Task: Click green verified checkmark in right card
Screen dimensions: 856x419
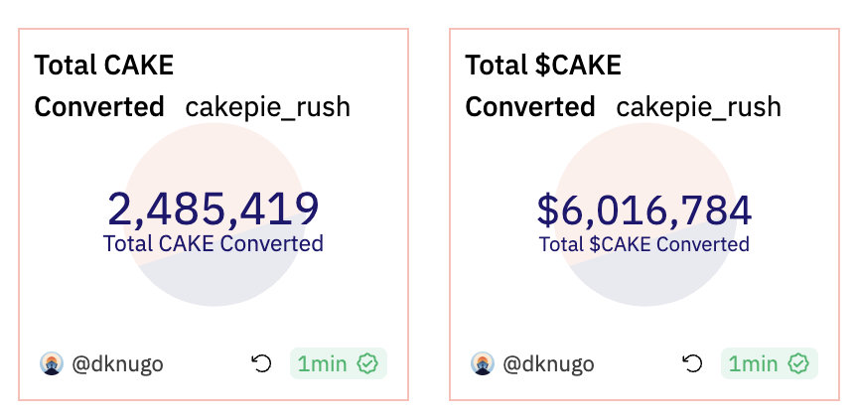Action: click(x=799, y=364)
